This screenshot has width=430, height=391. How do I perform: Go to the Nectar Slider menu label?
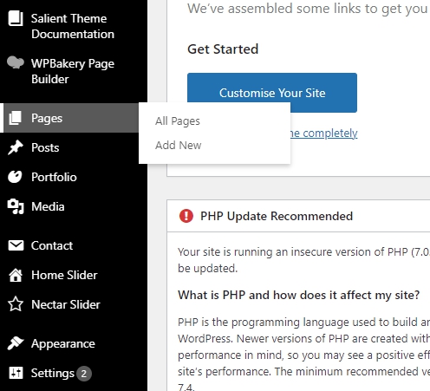[66, 304]
